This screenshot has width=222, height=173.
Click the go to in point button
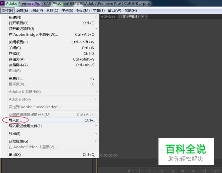coord(162,171)
